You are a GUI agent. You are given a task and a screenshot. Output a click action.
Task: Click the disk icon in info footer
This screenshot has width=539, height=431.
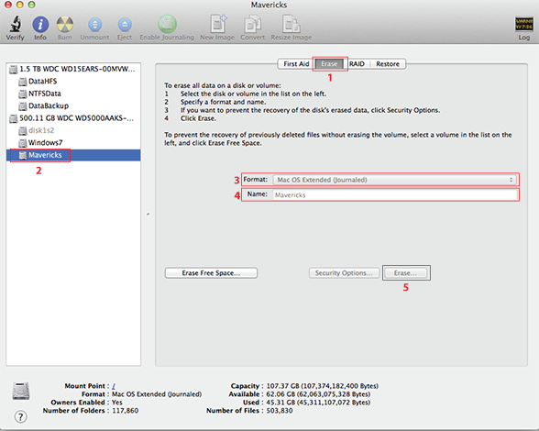(21, 391)
